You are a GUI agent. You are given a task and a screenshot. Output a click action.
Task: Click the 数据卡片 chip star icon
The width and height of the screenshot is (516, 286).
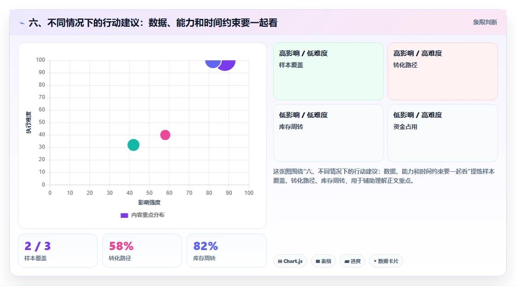click(375, 261)
